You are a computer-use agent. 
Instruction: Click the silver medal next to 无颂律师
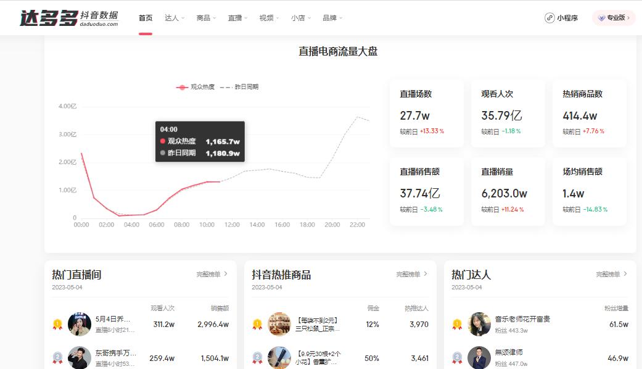pos(458,357)
